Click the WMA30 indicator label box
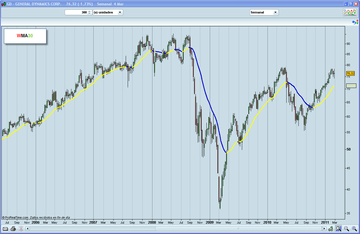 coord(25,36)
